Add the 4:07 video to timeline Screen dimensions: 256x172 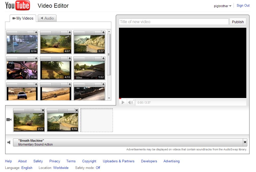pyautogui.click(x=70, y=32)
